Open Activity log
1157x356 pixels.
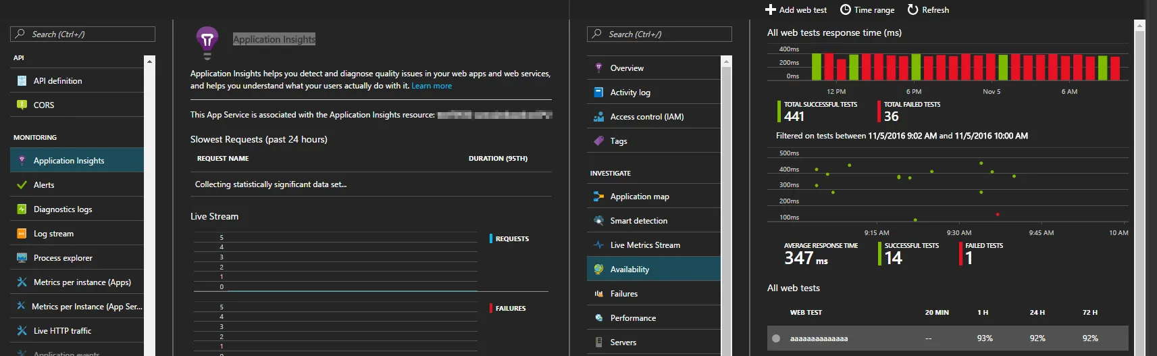pos(654,93)
